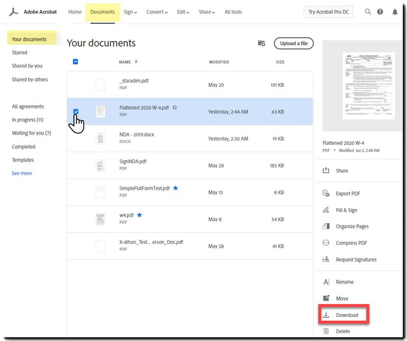407x341 pixels.
Task: Expand the Edit dropdown menu
Action: point(183,12)
